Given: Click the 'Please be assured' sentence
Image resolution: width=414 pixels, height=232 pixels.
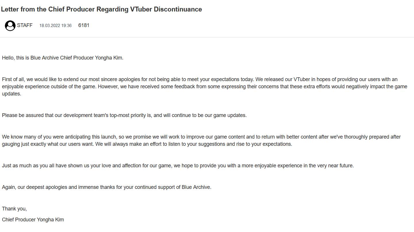Looking at the screenshot, I should click(x=124, y=115).
